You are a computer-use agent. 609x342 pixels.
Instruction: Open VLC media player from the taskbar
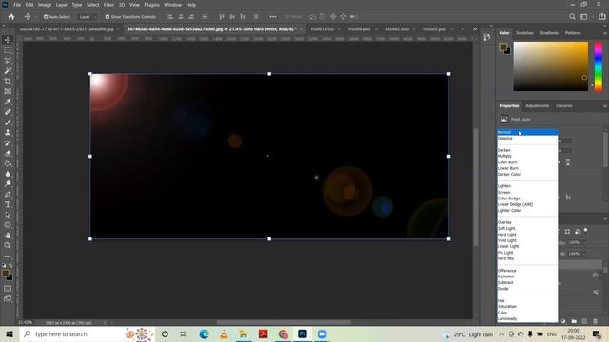[224, 334]
